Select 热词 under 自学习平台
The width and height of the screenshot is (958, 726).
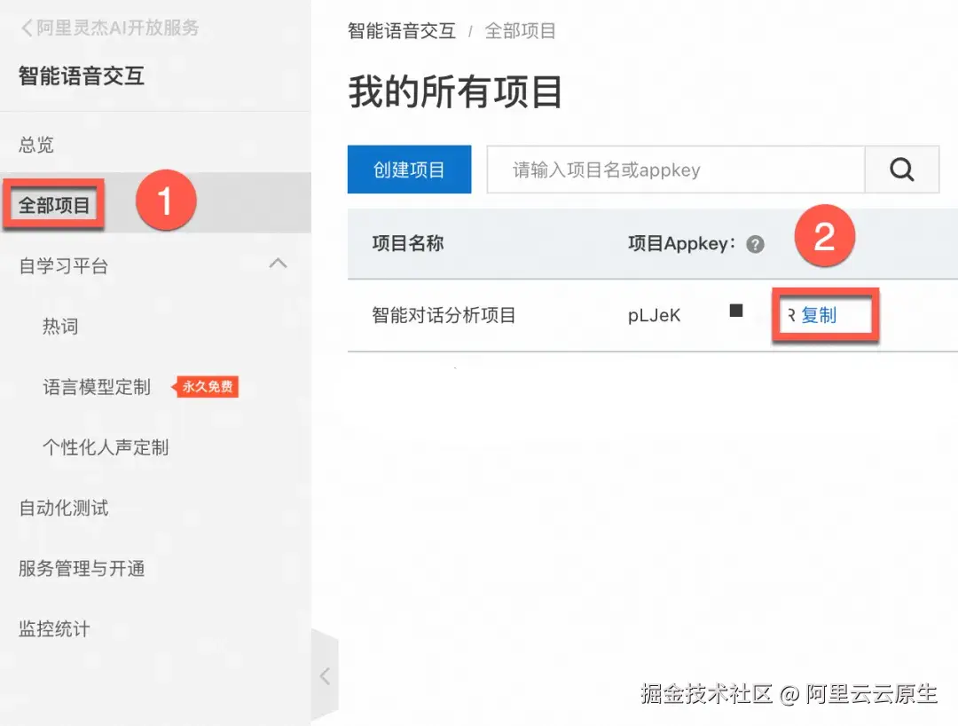pos(60,326)
